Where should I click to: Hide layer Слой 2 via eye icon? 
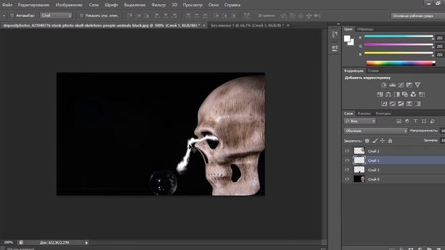(347, 151)
